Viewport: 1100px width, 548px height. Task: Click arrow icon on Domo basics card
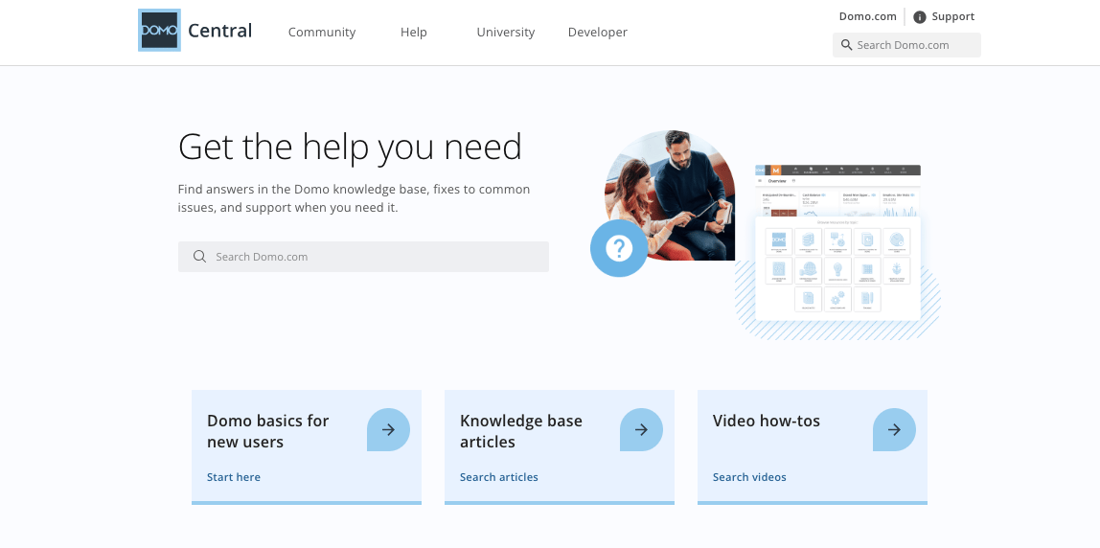coord(389,429)
